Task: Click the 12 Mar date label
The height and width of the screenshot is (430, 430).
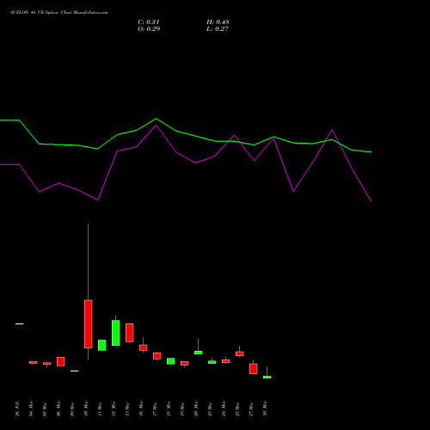Action: pyautogui.click(x=114, y=408)
